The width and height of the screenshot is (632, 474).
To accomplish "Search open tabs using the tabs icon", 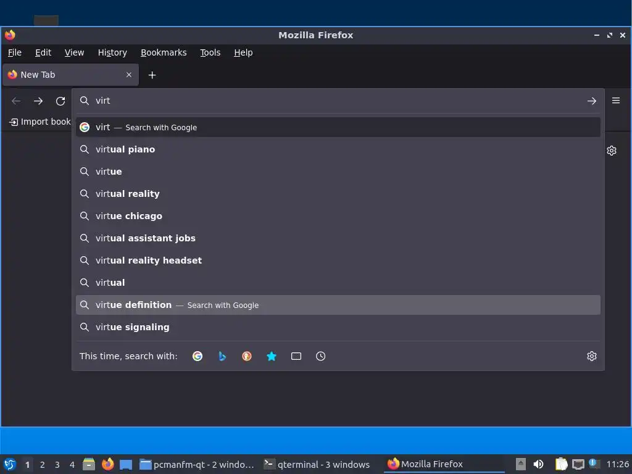I will [296, 356].
